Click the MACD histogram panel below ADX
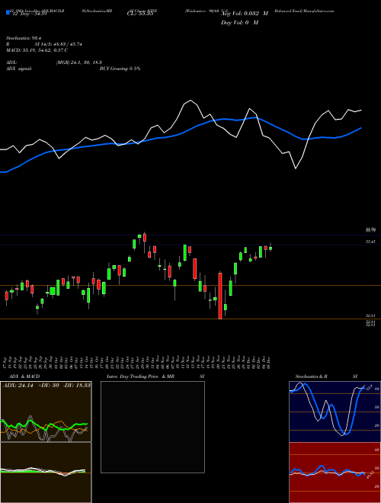381x503 pixels. (46, 473)
